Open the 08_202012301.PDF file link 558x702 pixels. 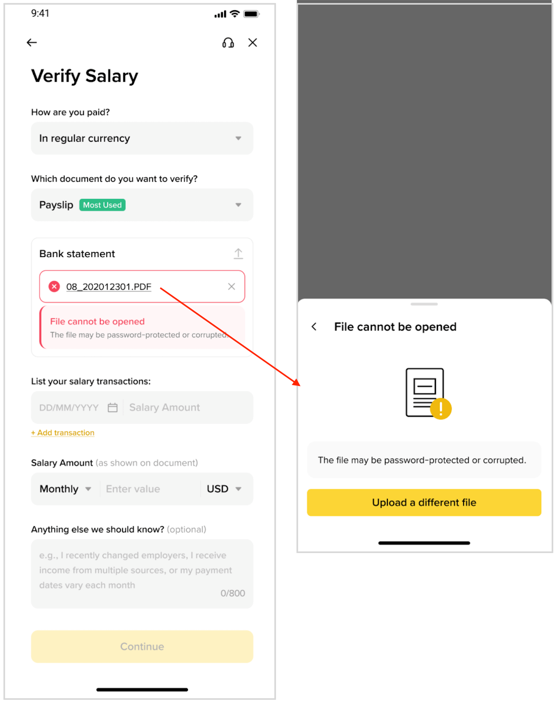click(109, 287)
